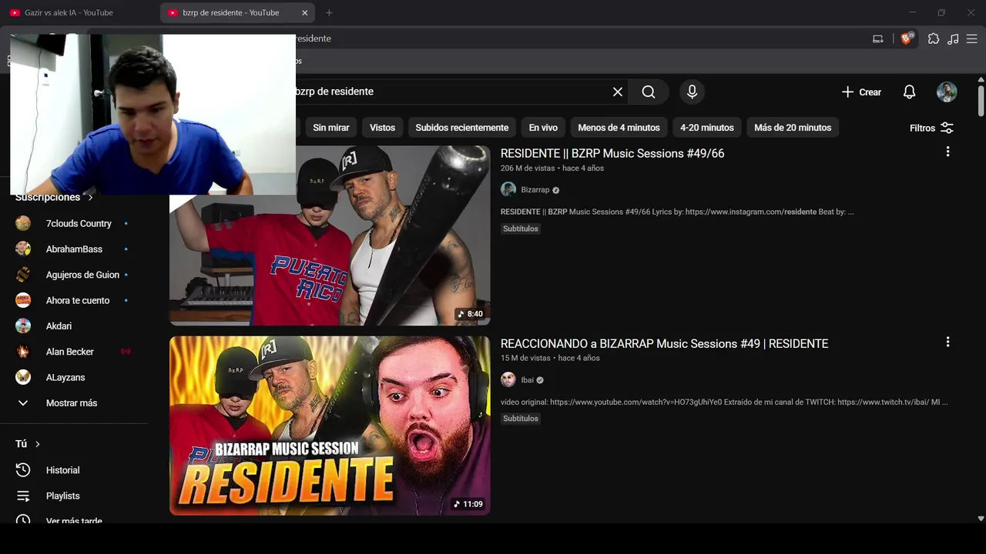Select the Sin mirar filter chip
This screenshot has height=554, width=986.
coord(331,128)
